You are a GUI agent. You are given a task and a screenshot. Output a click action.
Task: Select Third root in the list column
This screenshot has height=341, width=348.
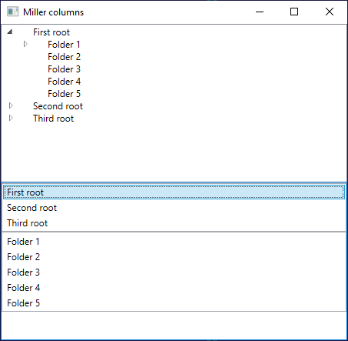174,223
